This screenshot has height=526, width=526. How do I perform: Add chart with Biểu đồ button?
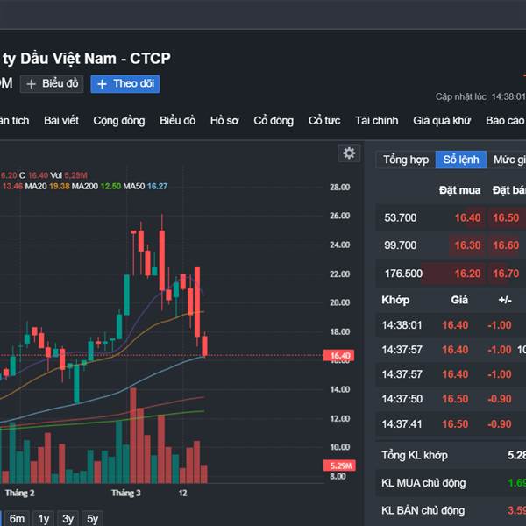click(52, 84)
